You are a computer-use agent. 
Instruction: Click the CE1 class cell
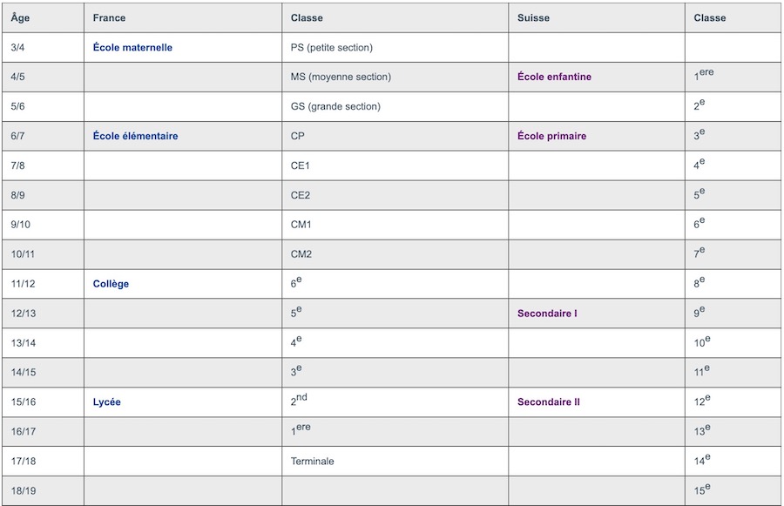(301, 166)
